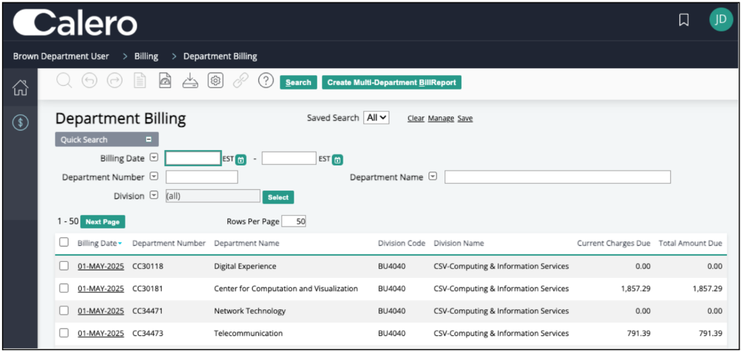
Task: Click the bookmark icon in header
Action: point(684,20)
